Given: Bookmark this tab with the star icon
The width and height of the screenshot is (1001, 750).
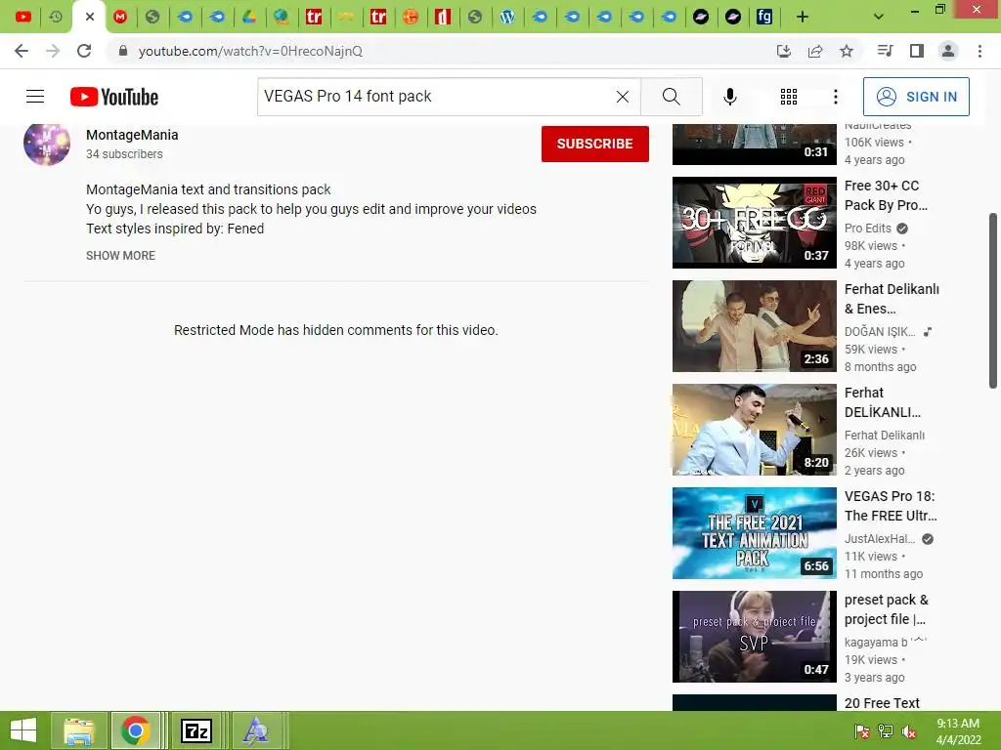Looking at the screenshot, I should pyautogui.click(x=847, y=51).
